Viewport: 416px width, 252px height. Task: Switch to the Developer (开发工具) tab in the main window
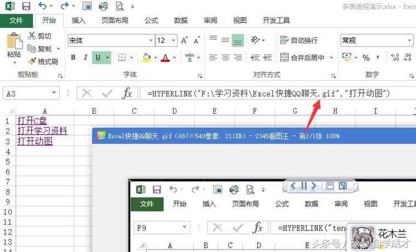coord(276,20)
